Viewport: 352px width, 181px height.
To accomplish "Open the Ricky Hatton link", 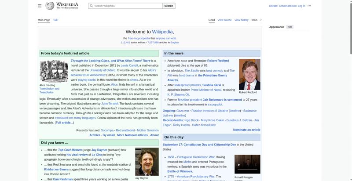I will click(181, 125).
